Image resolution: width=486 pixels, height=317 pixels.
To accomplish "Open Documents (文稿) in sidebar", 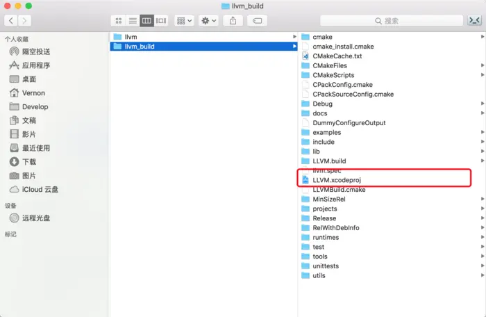I will [23, 120].
